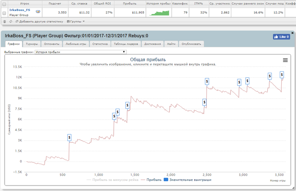Image resolution: width=296 pixels, height=191 pixels.
Task: Switch to the 'Любимые игры' tab
Action: [x=76, y=44]
